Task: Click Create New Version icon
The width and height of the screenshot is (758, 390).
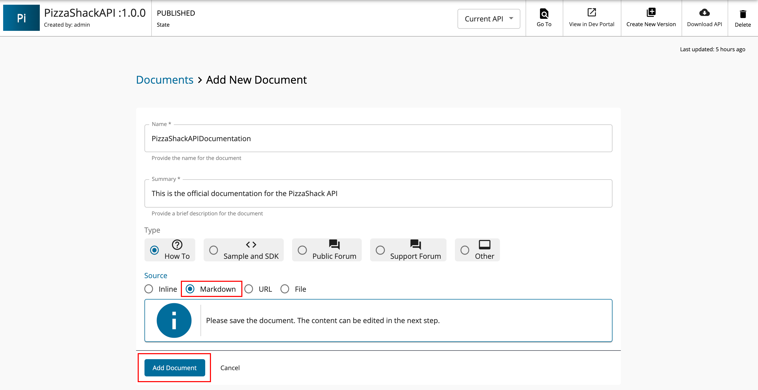Action: [651, 13]
